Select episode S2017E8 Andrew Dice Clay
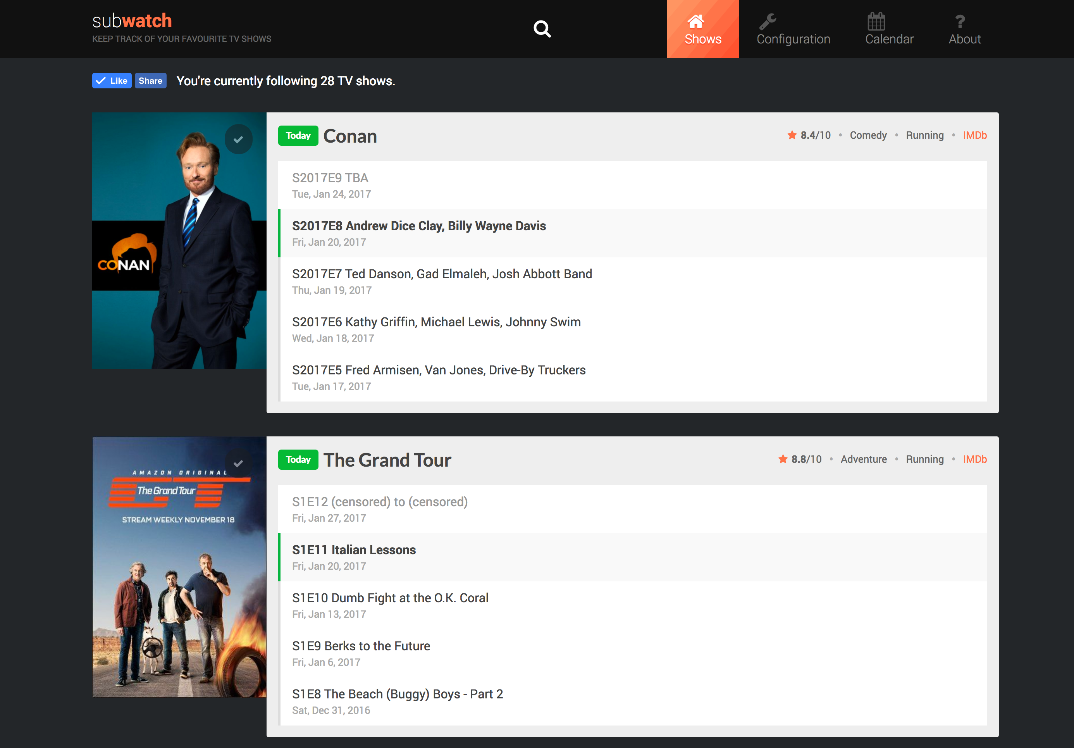Viewport: 1074px width, 748px height. click(419, 226)
